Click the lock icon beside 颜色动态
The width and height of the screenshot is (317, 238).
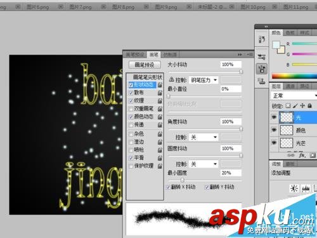[x=160, y=117]
